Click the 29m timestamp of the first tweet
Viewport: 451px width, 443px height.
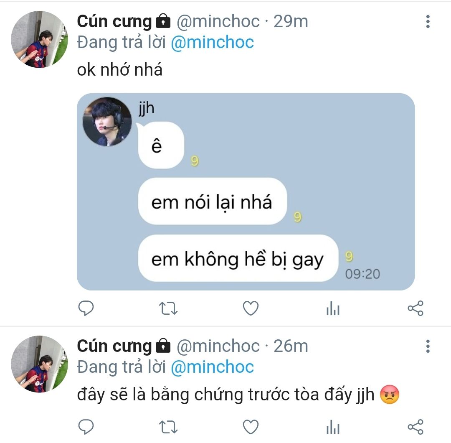point(291,22)
